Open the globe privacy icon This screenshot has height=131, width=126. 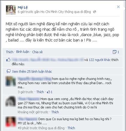point(95,12)
